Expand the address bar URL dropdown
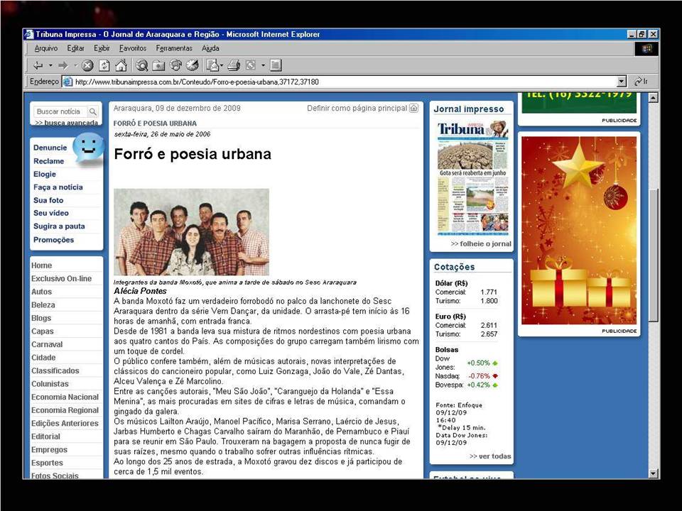Screen dimensions: 682x511 point(622,81)
